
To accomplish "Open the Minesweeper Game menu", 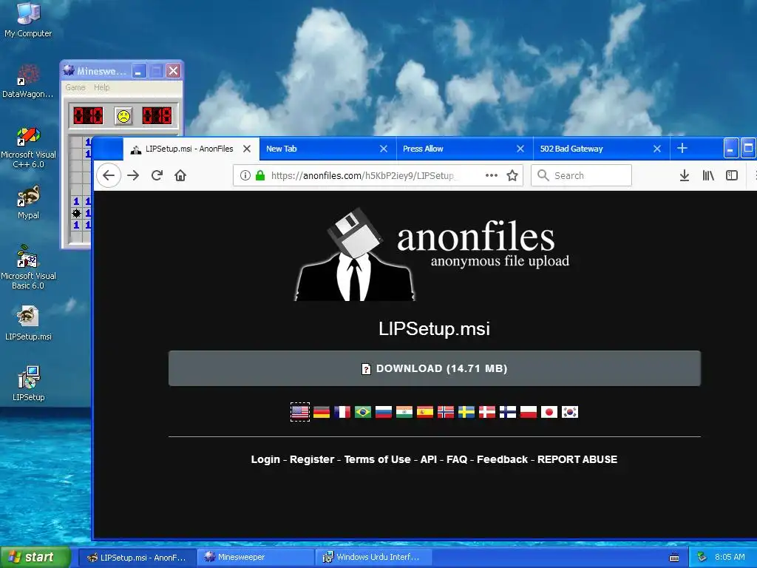I will tap(75, 87).
